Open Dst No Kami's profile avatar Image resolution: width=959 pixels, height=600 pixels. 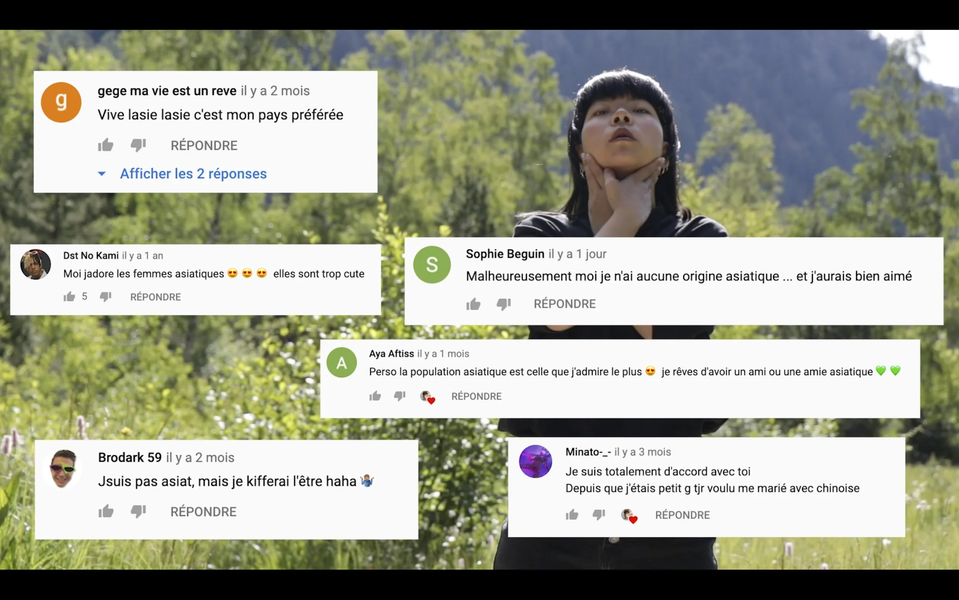point(36,264)
